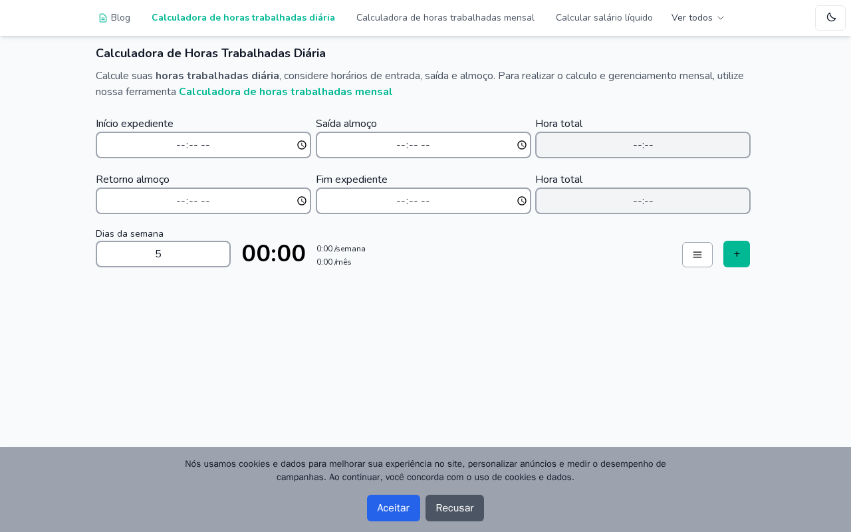This screenshot has height=532, width=851.
Task: Click the green plus button
Action: click(x=737, y=254)
